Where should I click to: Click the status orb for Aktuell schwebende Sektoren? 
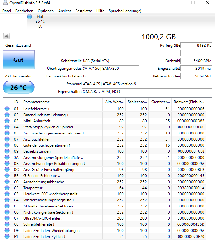pos(7,206)
